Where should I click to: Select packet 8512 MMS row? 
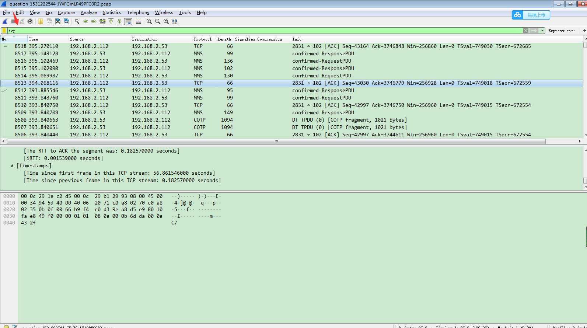tap(291, 90)
